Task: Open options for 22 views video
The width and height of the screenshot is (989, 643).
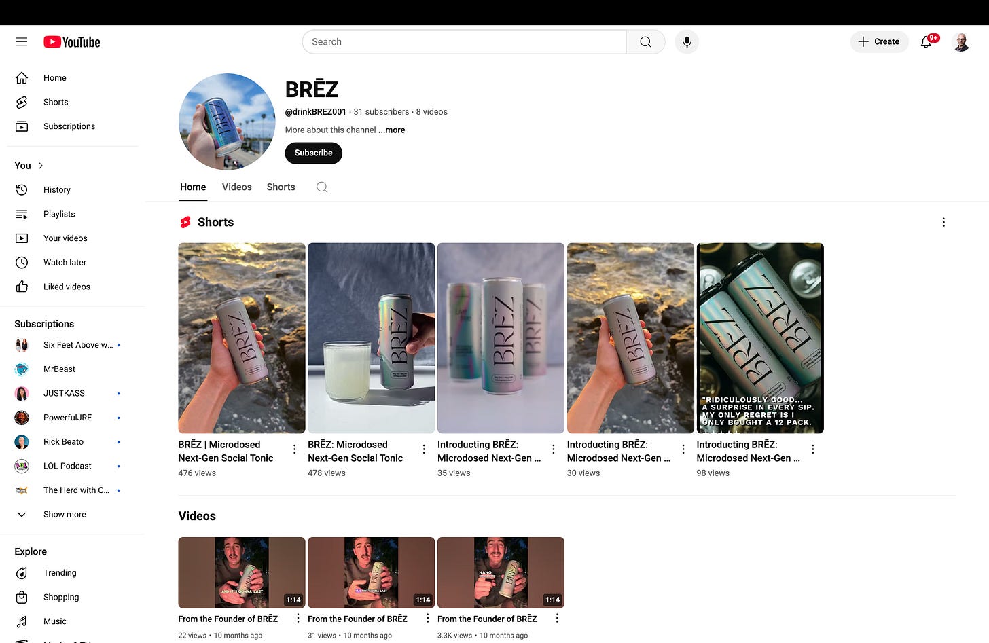Action: [x=298, y=619]
